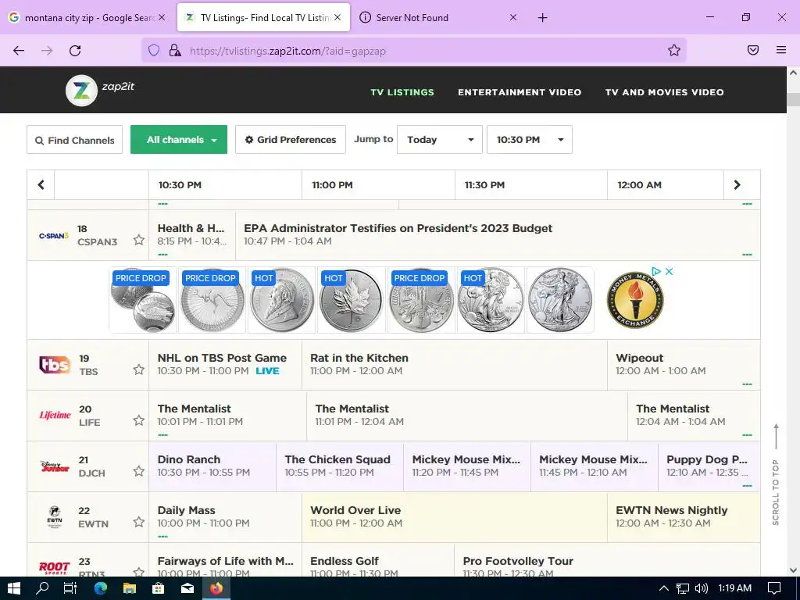Toggle the LIFE channel favorite star
The width and height of the screenshot is (800, 600).
pyautogui.click(x=139, y=420)
